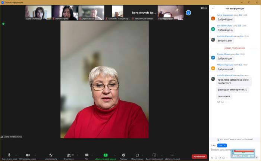Open the Вид view menu
This screenshot has width=261, height=161.
point(203,7)
